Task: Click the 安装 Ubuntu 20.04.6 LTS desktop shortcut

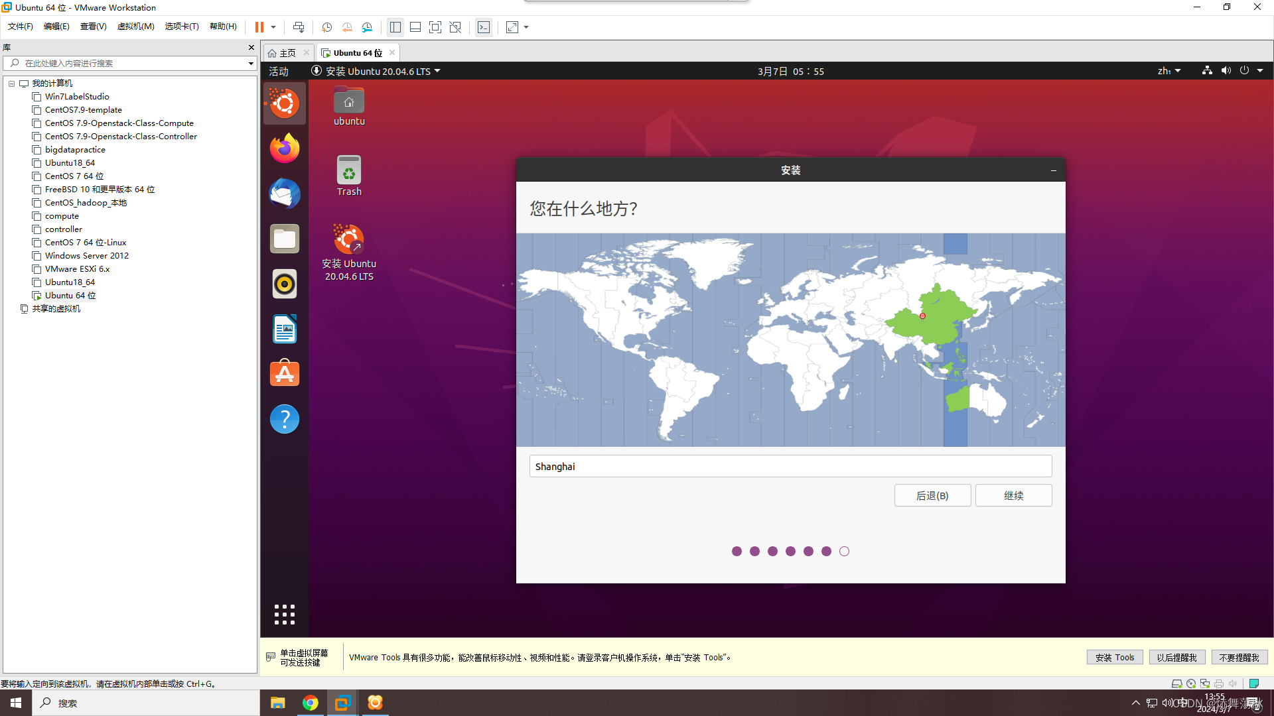Action: pos(349,253)
